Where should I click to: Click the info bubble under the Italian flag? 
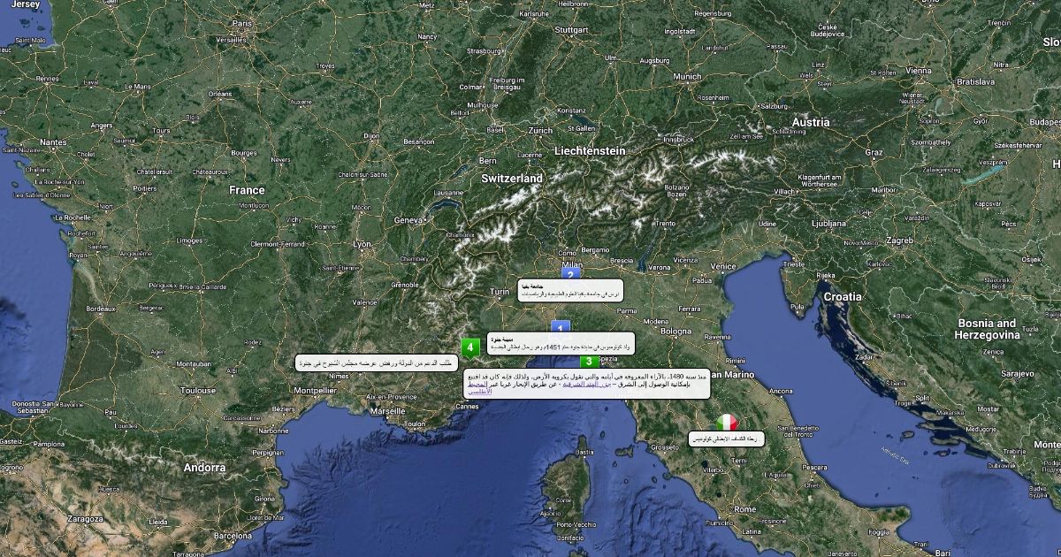tap(725, 439)
